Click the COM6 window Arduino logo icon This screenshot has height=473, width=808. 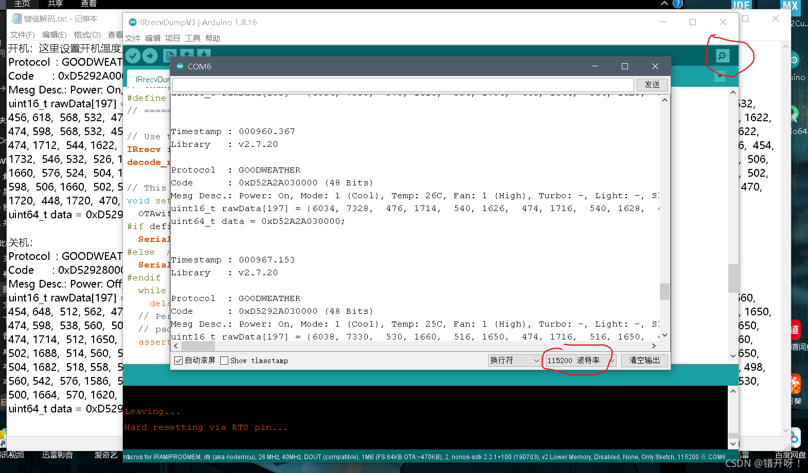point(180,66)
